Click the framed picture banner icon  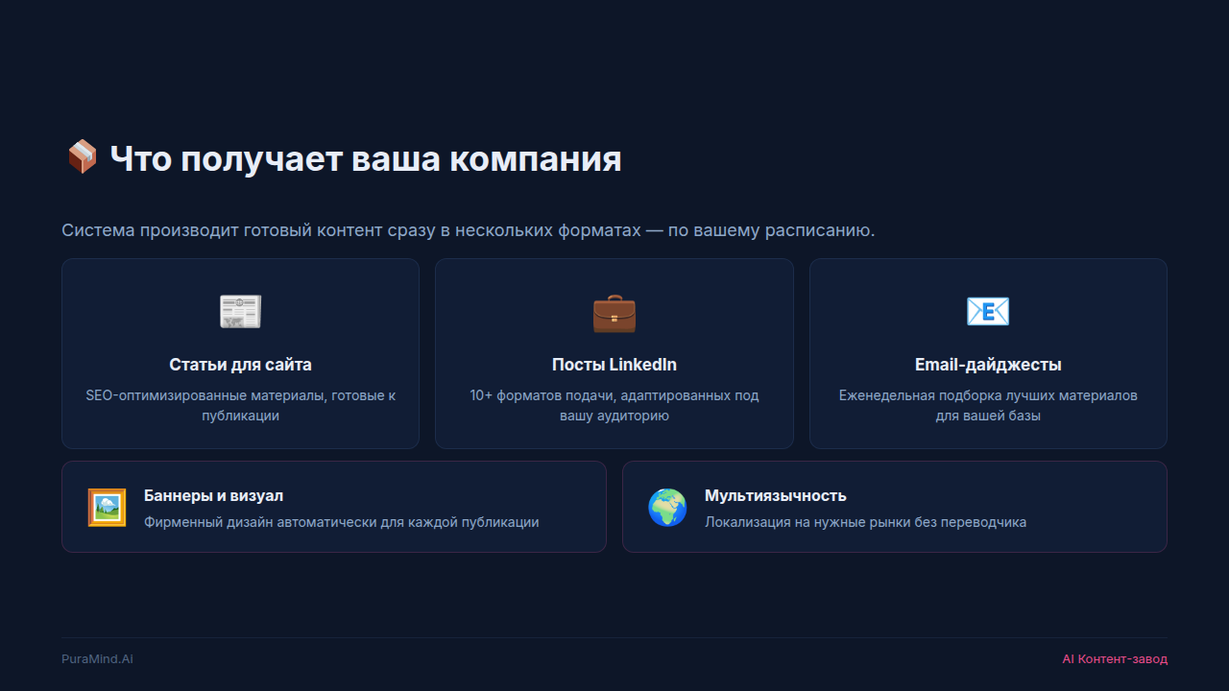pyautogui.click(x=107, y=508)
